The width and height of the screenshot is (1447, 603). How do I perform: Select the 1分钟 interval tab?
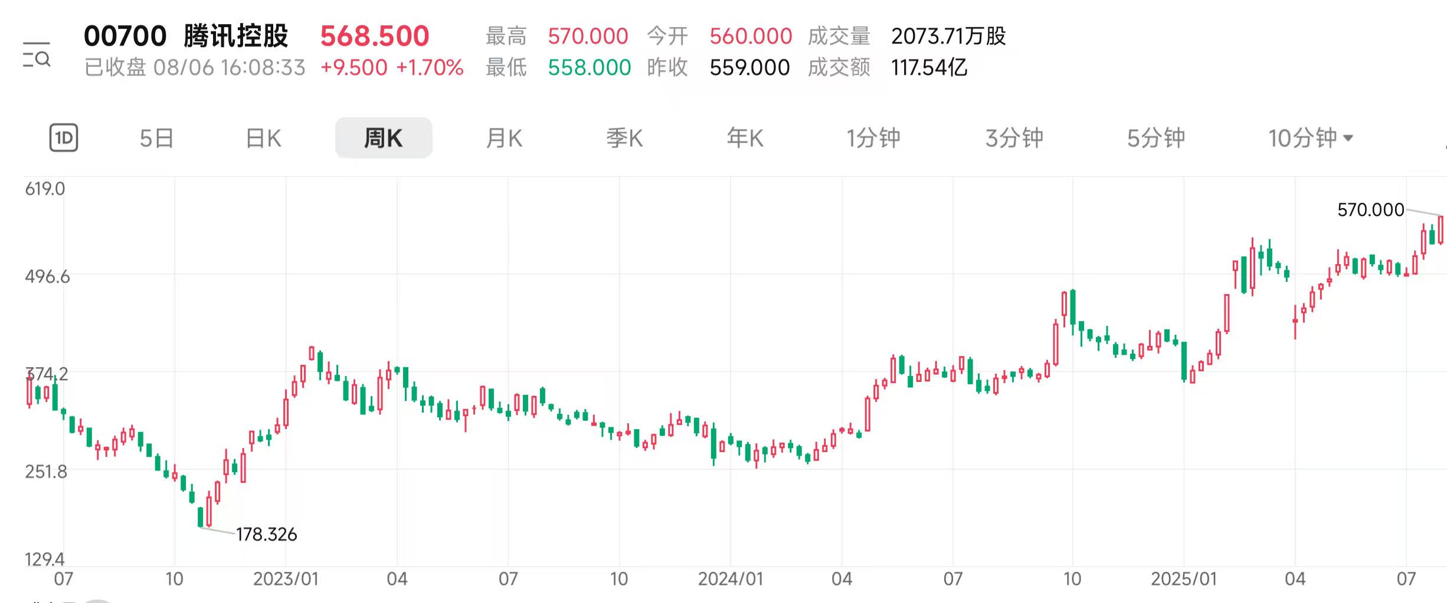click(873, 139)
